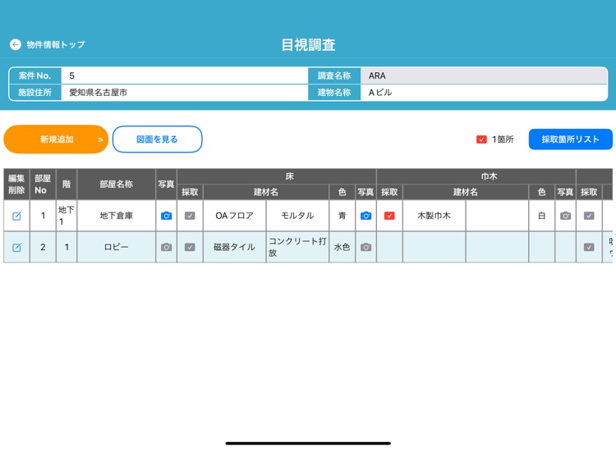616x461 pixels.
Task: Open floor photo camera in ロビー row
Action: pos(365,247)
